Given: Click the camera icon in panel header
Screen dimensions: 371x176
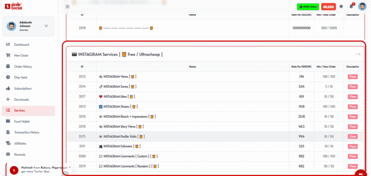Looking at the screenshot, I should [x=75, y=55].
